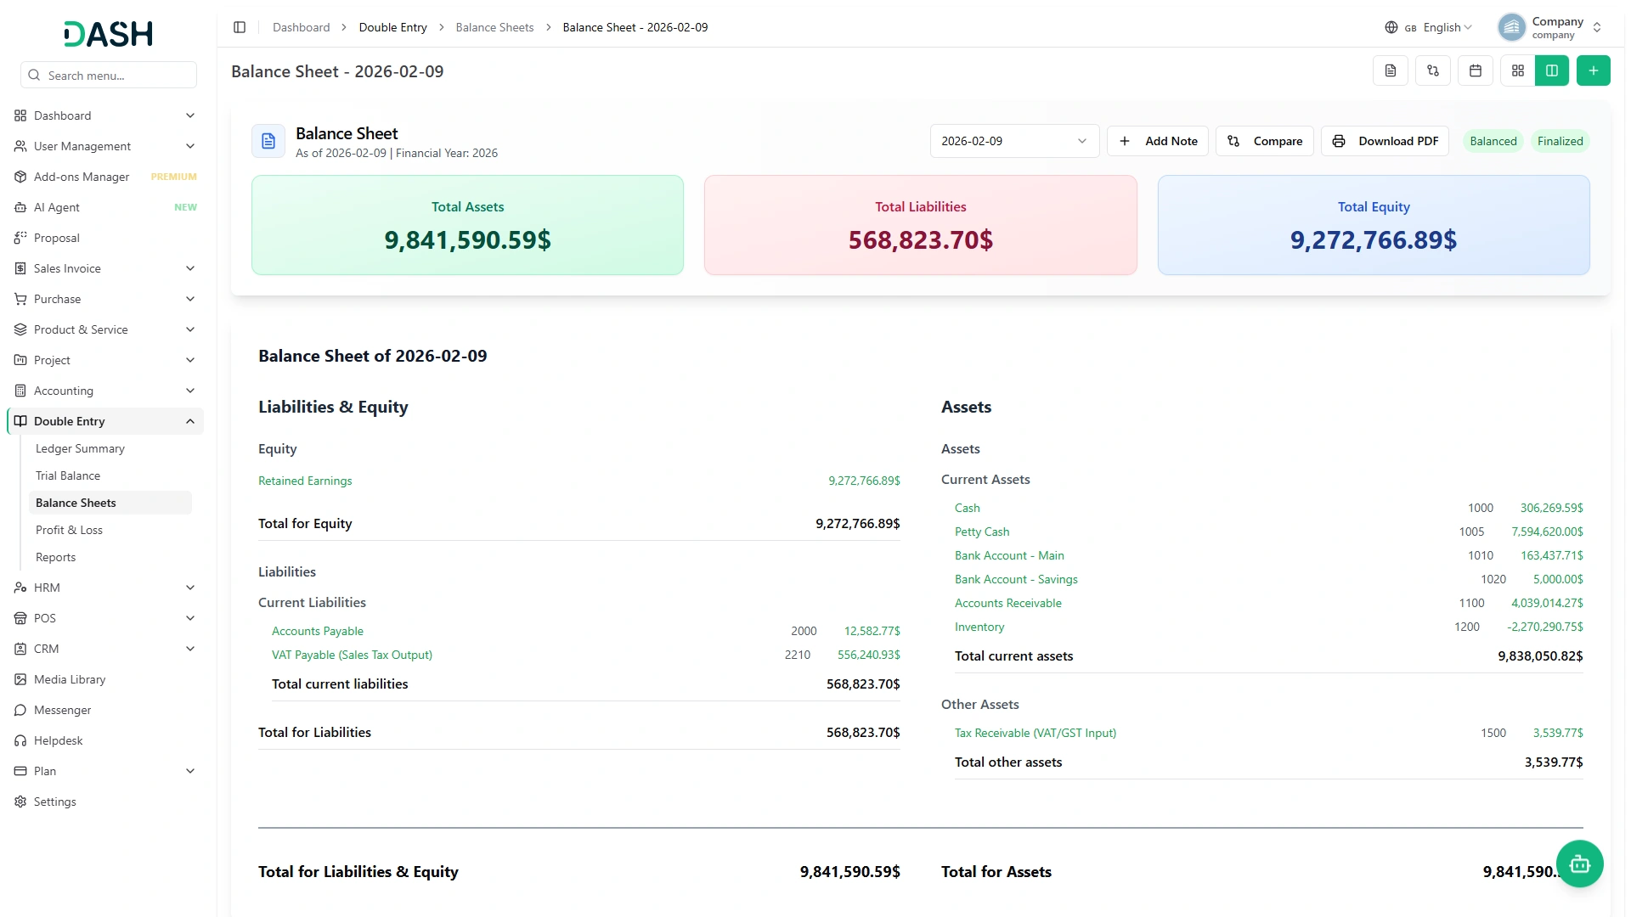Expand the Sales Invoice chevron
This screenshot has width=1631, height=917.
(190, 268)
